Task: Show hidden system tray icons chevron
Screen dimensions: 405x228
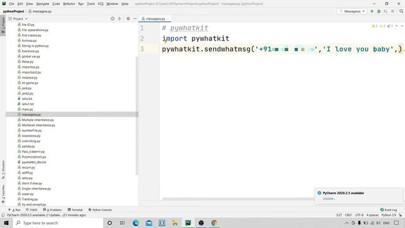Action: pyautogui.click(x=347, y=223)
